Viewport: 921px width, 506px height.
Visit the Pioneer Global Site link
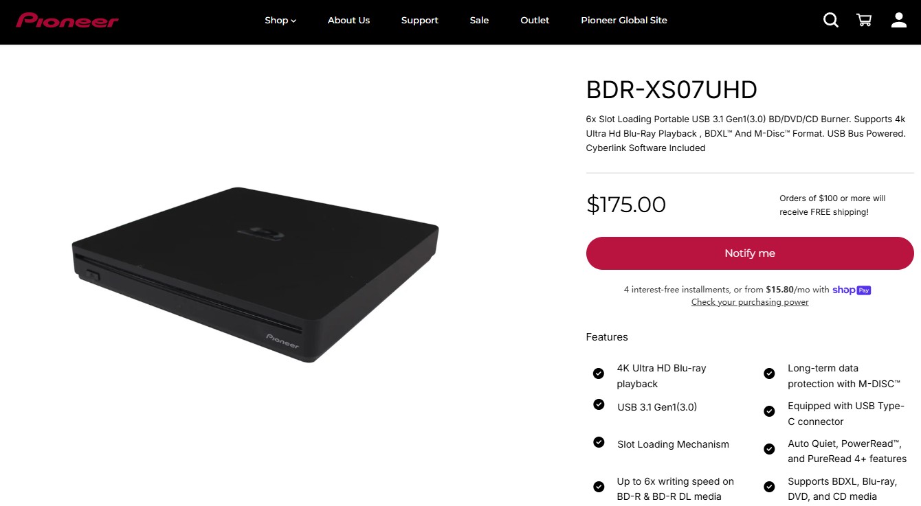623,21
